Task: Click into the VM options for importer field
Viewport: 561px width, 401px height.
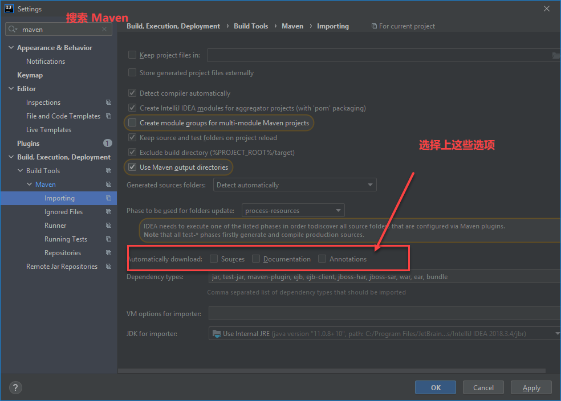Action: click(x=385, y=313)
